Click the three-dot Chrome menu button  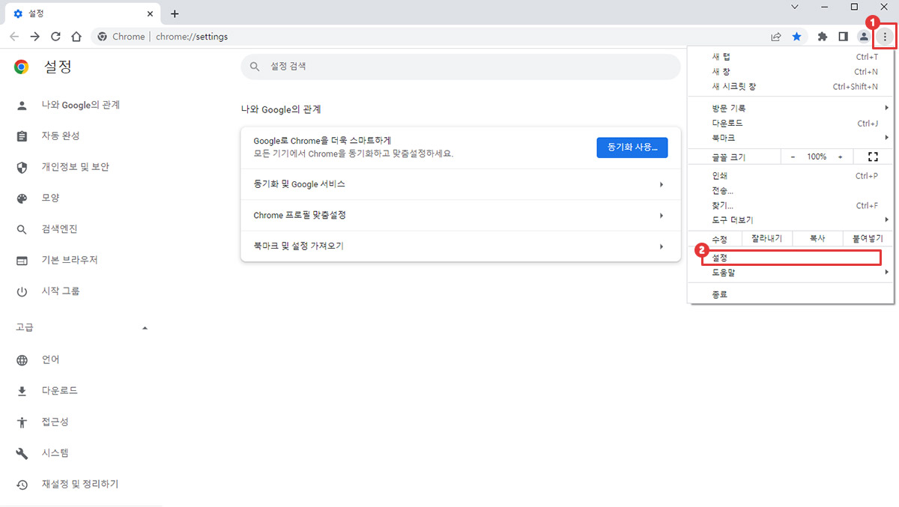tap(885, 37)
